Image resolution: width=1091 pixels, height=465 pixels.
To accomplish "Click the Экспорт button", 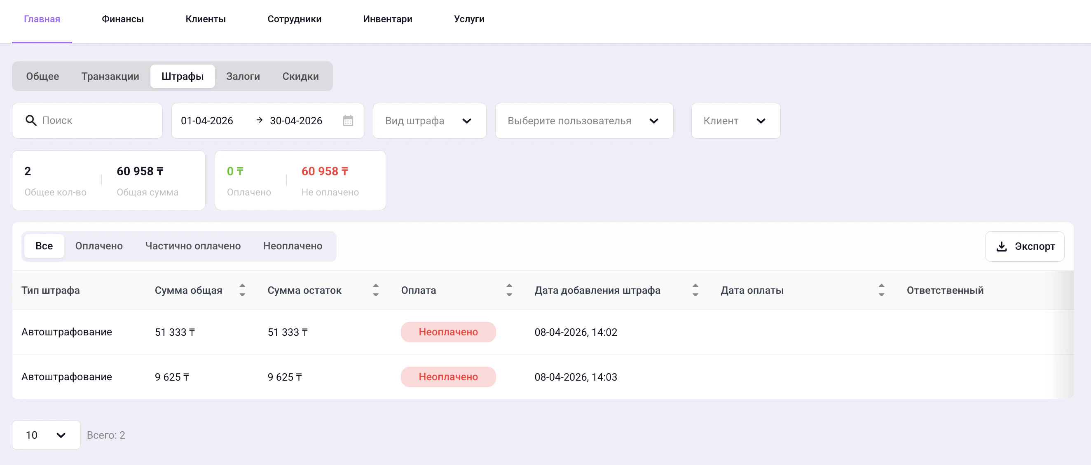I will (x=1025, y=246).
